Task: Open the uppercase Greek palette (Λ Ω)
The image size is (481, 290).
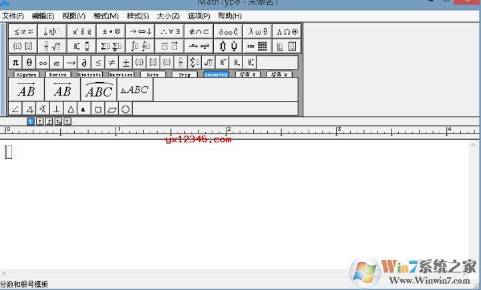Action: click(287, 31)
